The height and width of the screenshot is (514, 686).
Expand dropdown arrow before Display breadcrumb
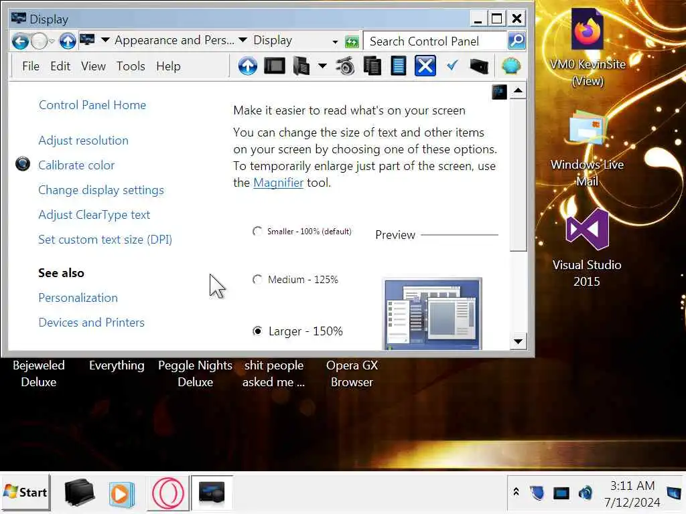click(x=243, y=40)
